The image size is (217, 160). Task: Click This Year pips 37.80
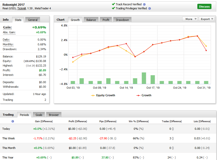(x=105, y=157)
